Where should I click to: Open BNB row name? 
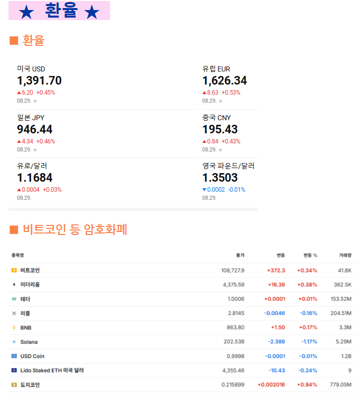pos(26,328)
